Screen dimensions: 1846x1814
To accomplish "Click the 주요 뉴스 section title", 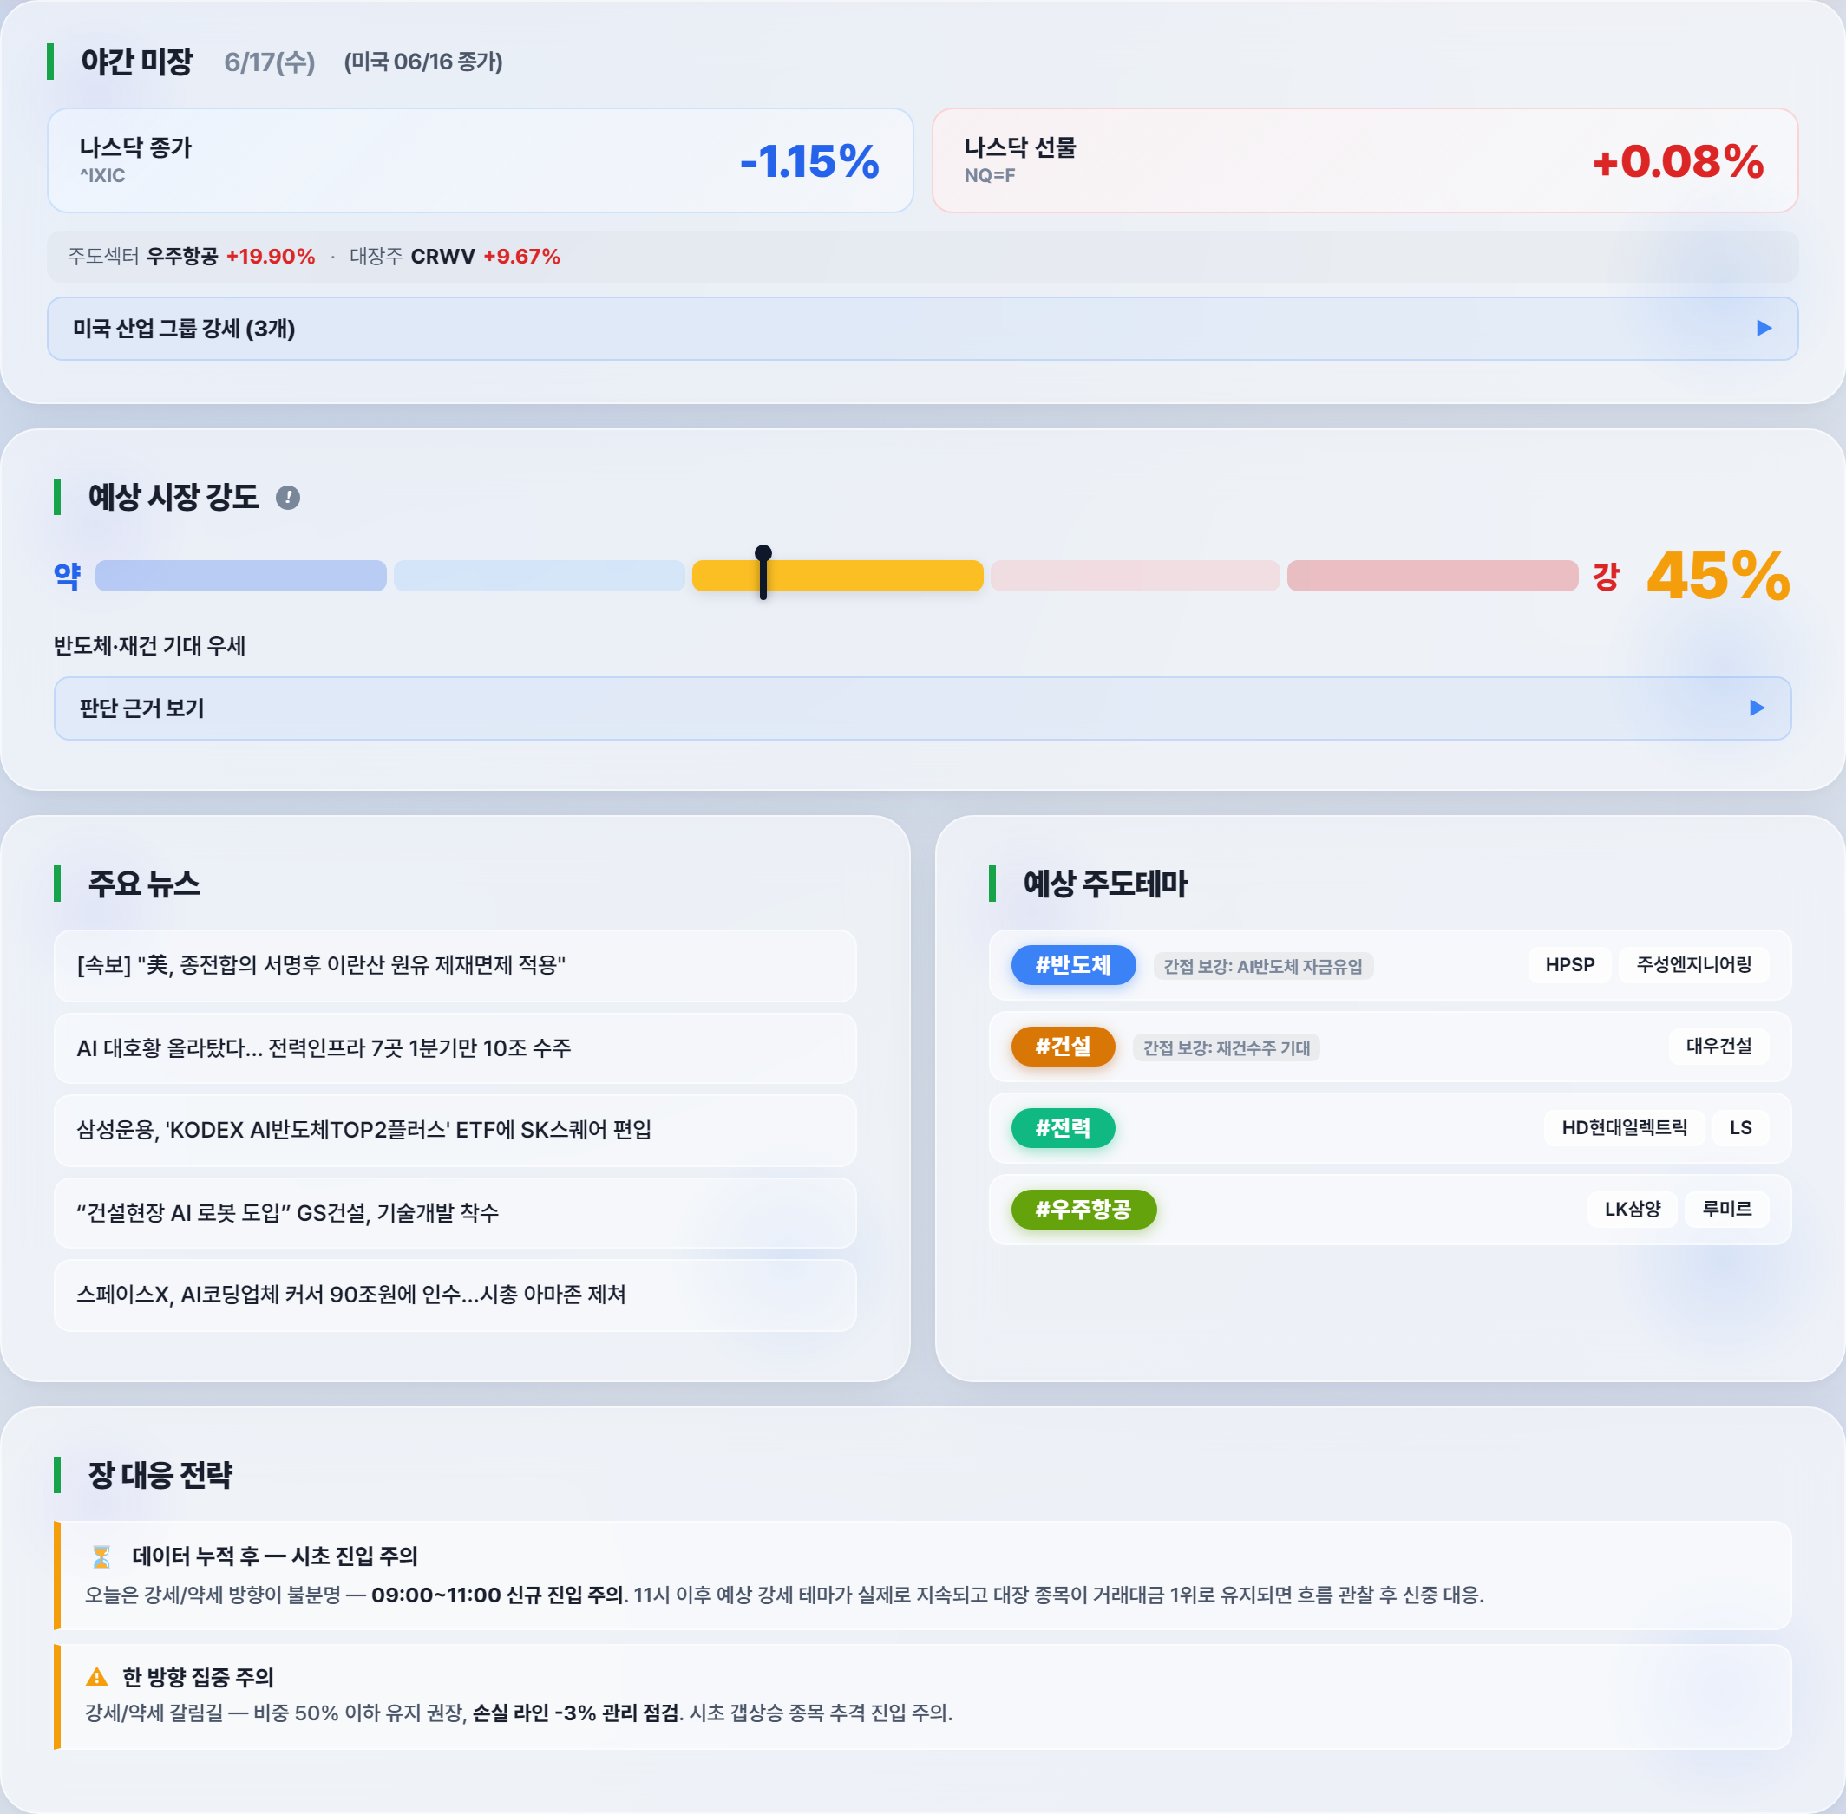I will click(144, 884).
